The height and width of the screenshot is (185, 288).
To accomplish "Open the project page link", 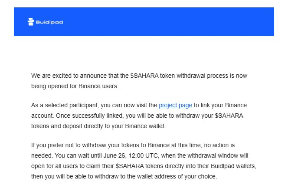I will click(x=175, y=106).
